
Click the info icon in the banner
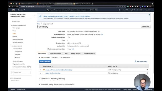coord(40,16)
